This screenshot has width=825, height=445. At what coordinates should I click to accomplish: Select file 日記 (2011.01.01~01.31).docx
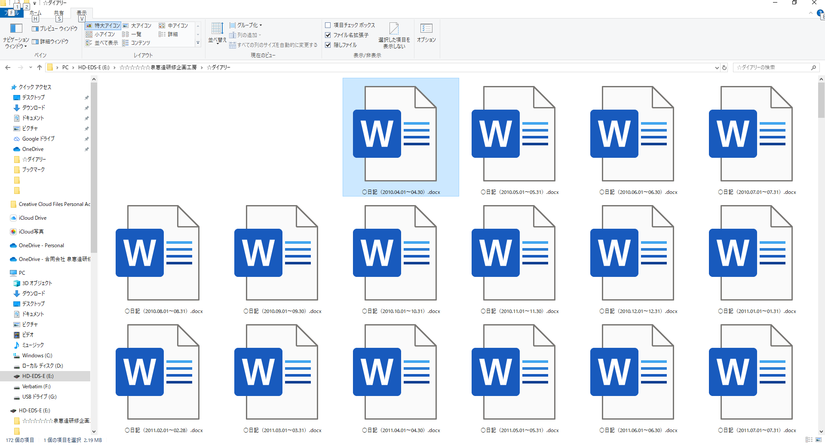(757, 256)
